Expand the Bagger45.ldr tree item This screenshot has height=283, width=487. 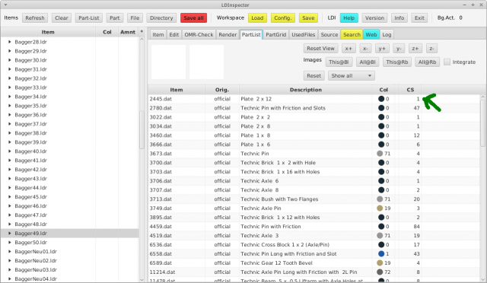[9, 197]
